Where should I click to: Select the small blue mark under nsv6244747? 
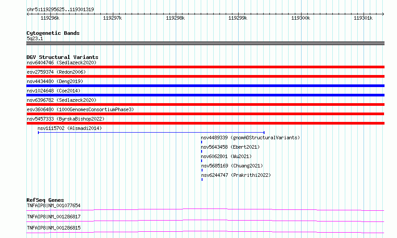(x=202, y=180)
